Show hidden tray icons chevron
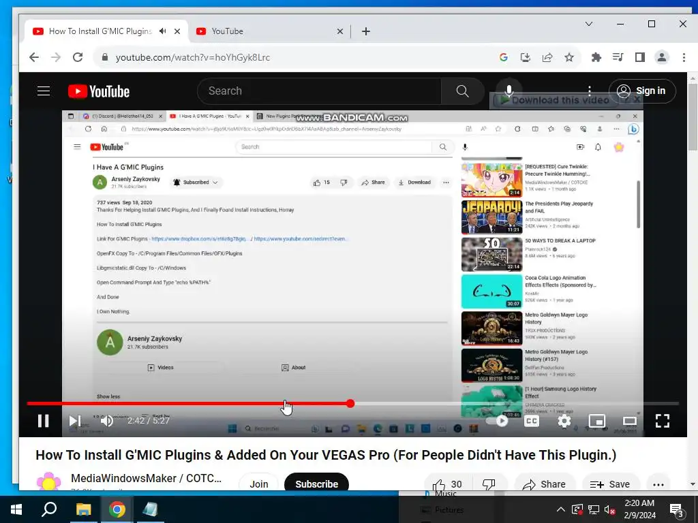This screenshot has height=523, width=698. [560, 509]
